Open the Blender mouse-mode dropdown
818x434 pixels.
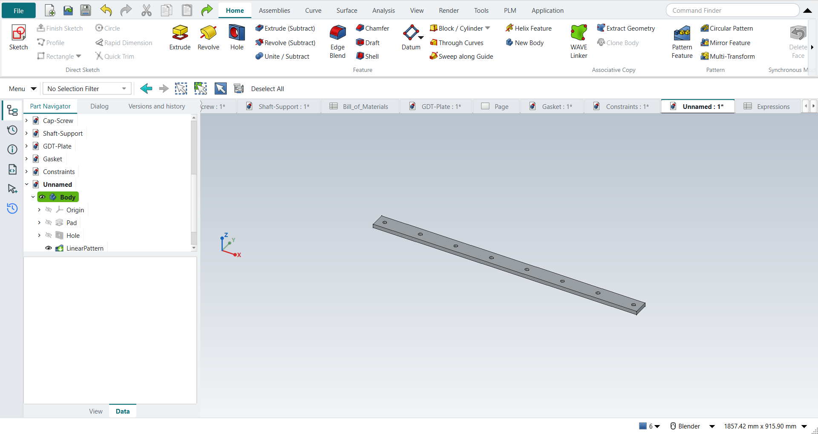[712, 426]
